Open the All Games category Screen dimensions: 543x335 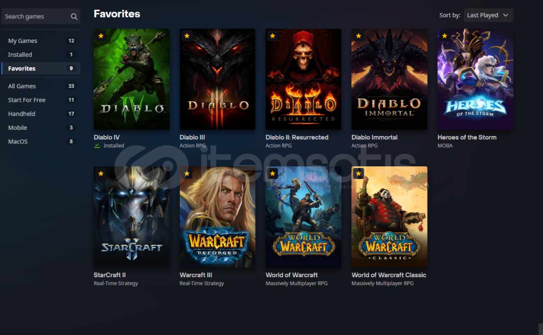[x=41, y=86]
